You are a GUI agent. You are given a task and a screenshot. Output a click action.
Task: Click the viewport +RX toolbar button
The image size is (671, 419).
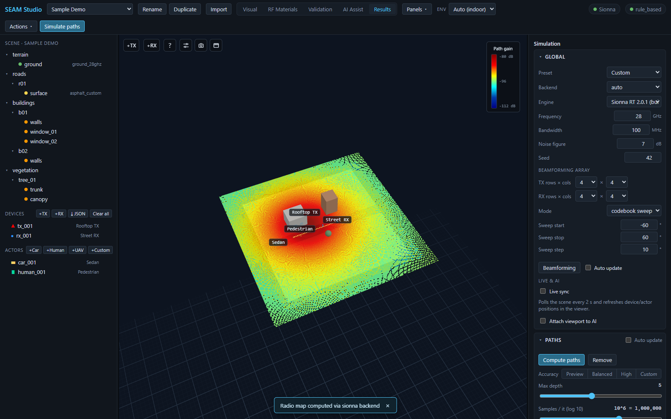[151, 45]
